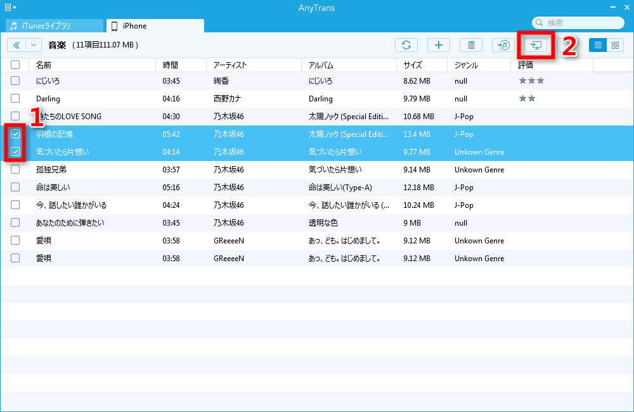Screen dimensions: 634x412
Task: Toggle the select-all checkbox in header
Action: (x=15, y=65)
